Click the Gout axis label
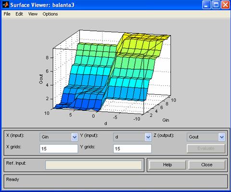Image resolution: width=231 pixels, height=192 pixels. tap(41, 79)
